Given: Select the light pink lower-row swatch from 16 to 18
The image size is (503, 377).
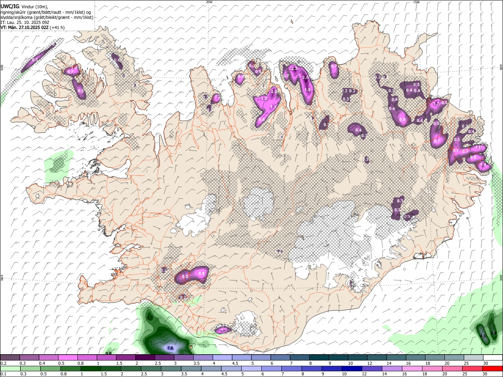Looking at the screenshot, I should [x=412, y=369].
